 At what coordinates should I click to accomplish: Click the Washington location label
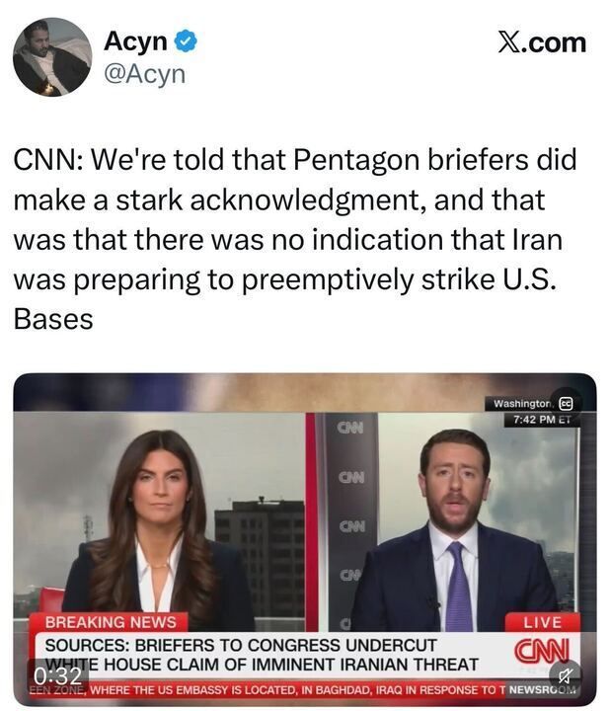pyautogui.click(x=522, y=403)
